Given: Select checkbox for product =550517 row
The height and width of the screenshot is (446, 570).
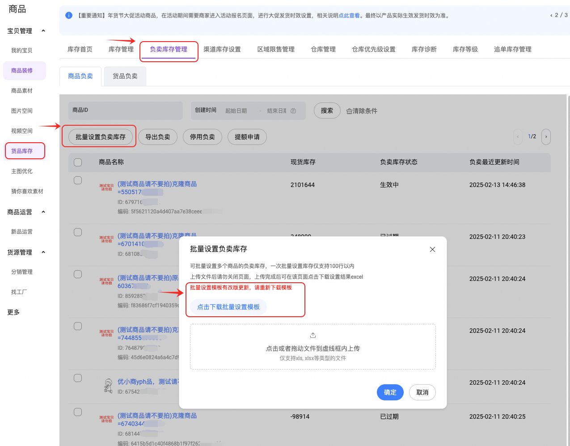Looking at the screenshot, I should (78, 180).
